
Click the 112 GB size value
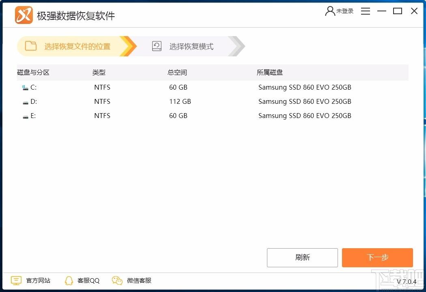point(180,101)
